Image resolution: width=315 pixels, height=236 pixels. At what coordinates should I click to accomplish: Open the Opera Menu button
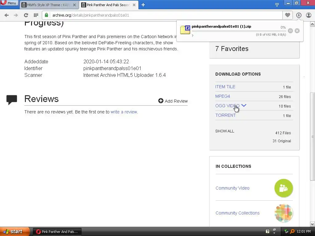pos(9,3)
